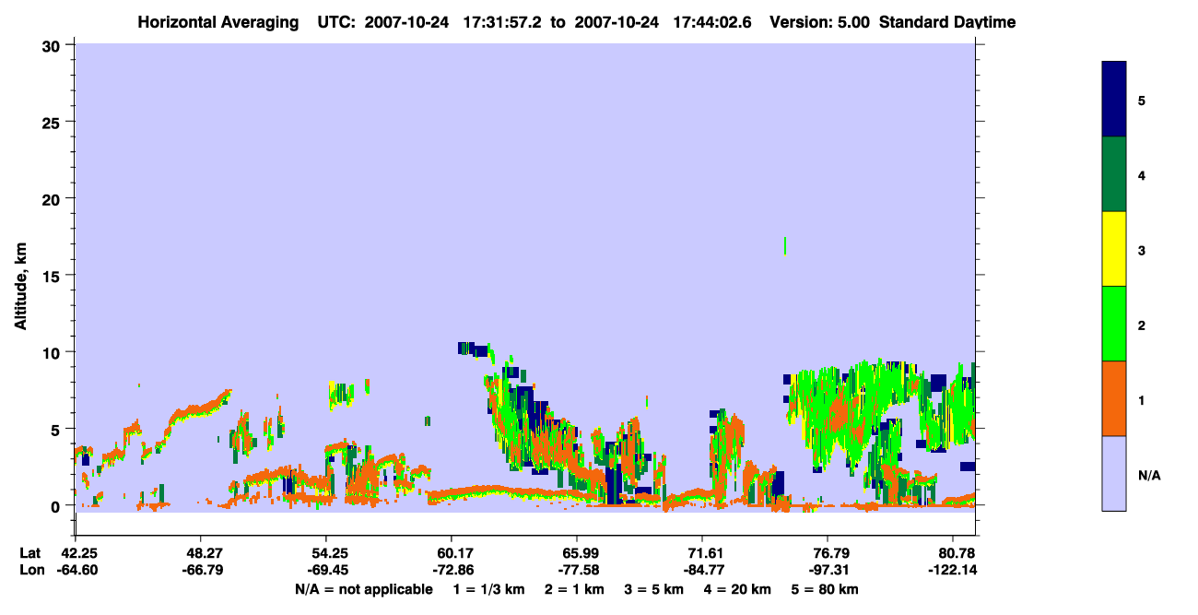1198x615 pixels.
Task: Click 'N/A = not applicable' caption
Action: pyautogui.click(x=363, y=589)
